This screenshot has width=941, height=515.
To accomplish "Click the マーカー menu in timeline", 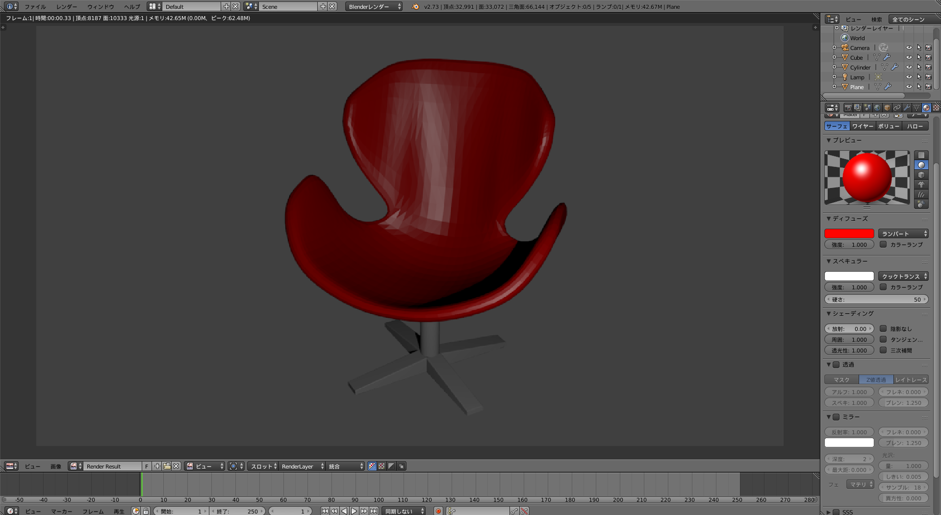I will 61,511.
